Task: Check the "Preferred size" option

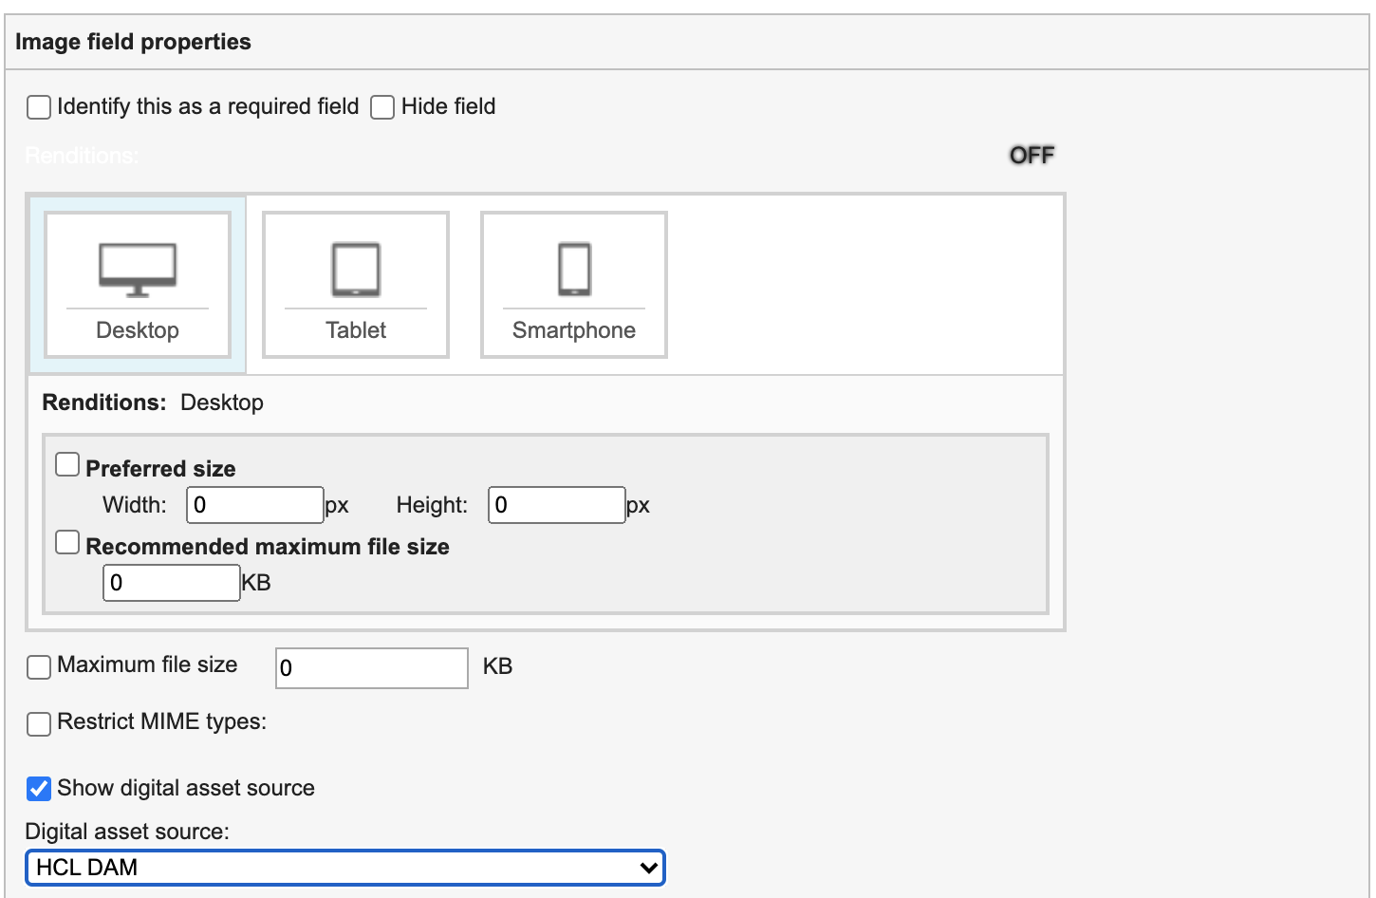Action: tap(67, 463)
